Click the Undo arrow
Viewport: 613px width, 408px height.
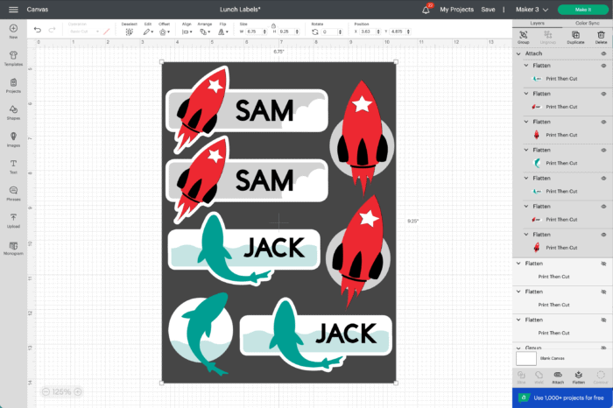[x=38, y=30]
